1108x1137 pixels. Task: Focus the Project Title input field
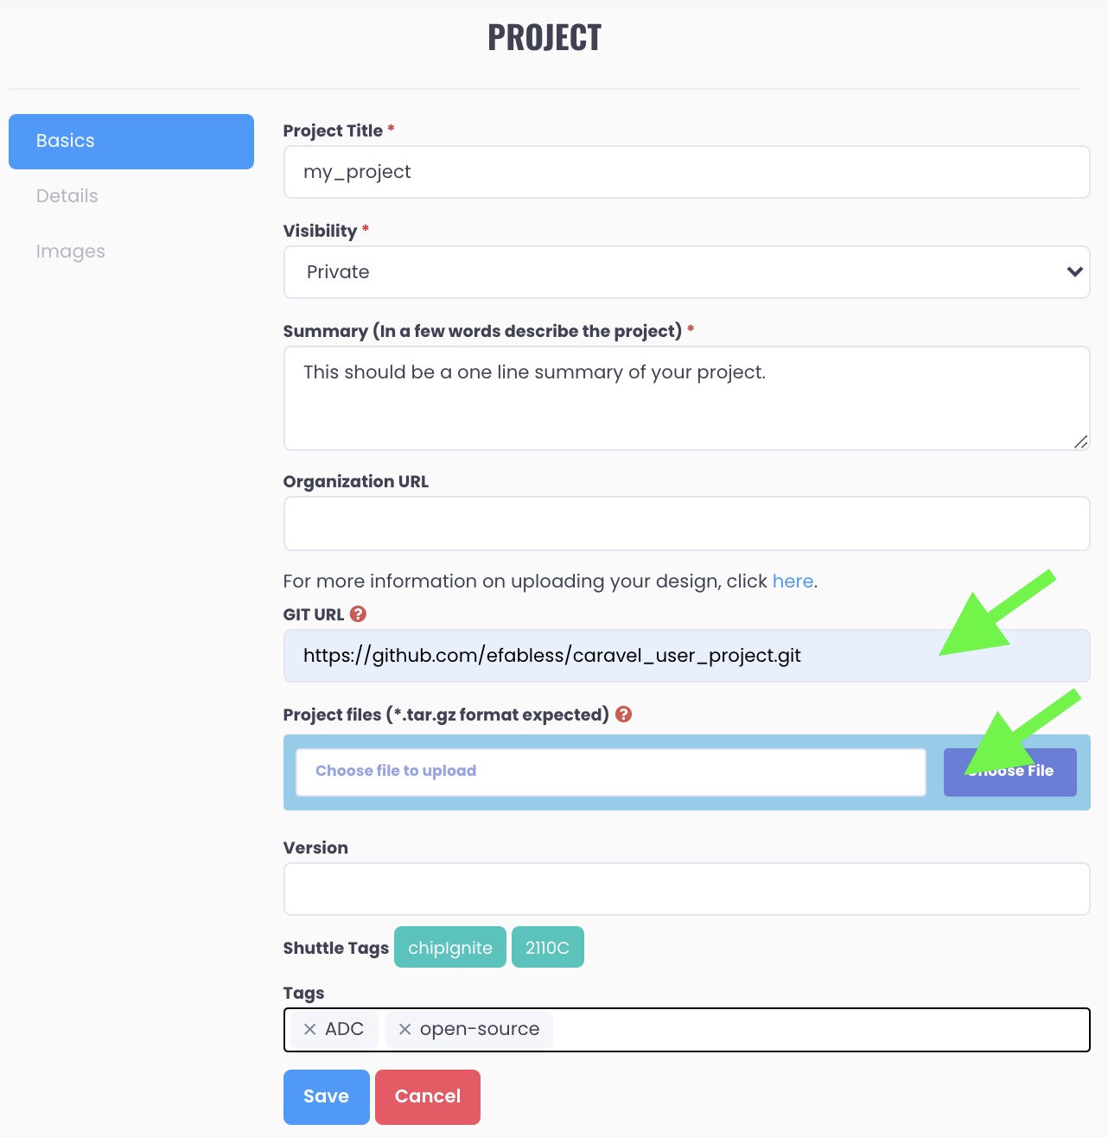[686, 172]
